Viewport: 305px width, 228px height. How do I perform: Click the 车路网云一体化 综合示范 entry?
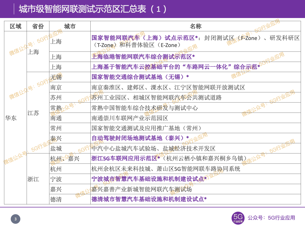click(x=196, y=67)
